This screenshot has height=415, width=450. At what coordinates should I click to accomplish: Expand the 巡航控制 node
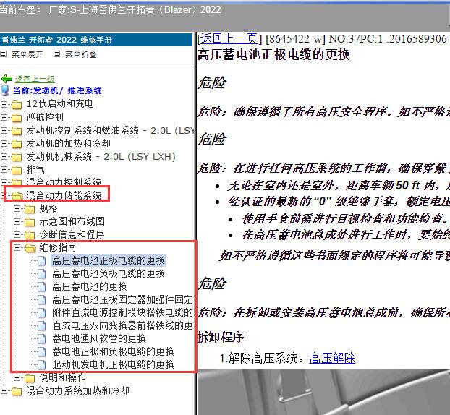click(x=4, y=117)
